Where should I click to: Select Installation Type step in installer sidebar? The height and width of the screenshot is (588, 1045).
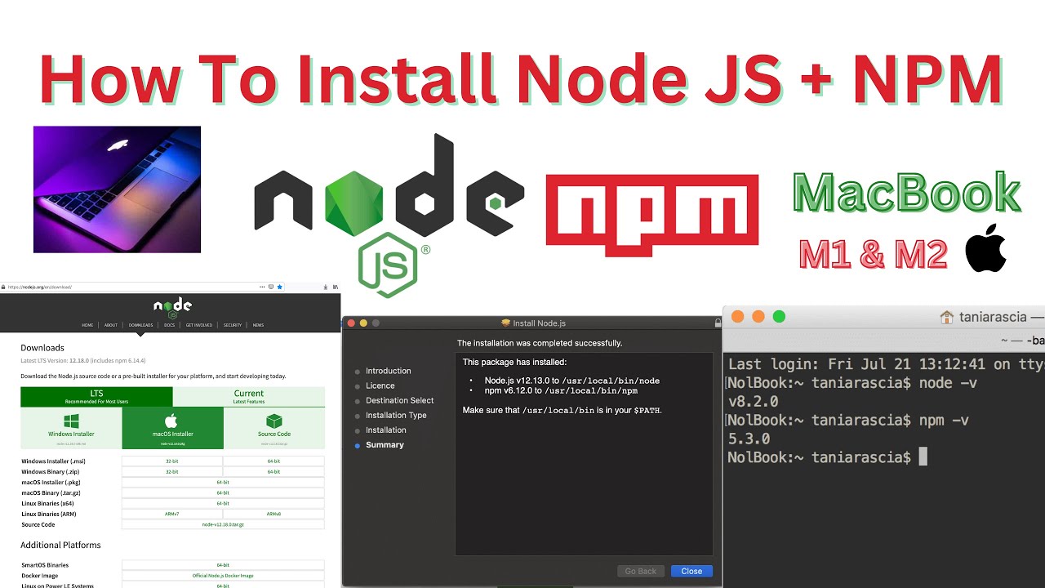(396, 415)
